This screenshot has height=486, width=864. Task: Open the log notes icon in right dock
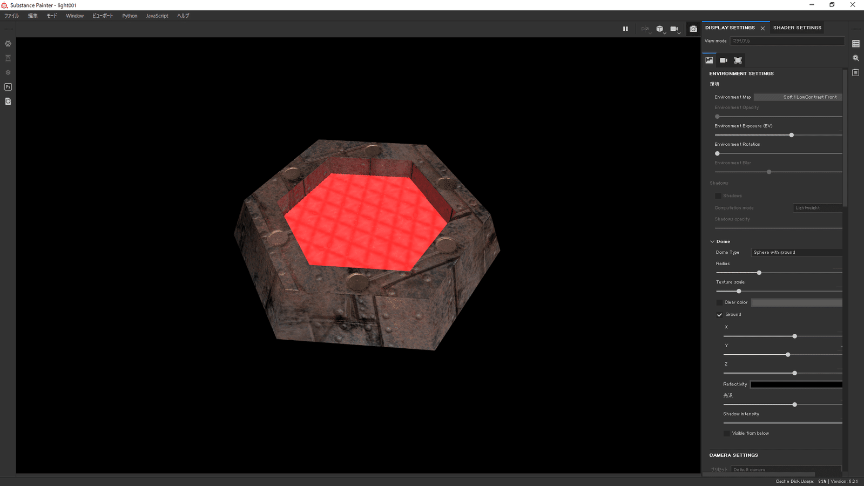pos(856,72)
